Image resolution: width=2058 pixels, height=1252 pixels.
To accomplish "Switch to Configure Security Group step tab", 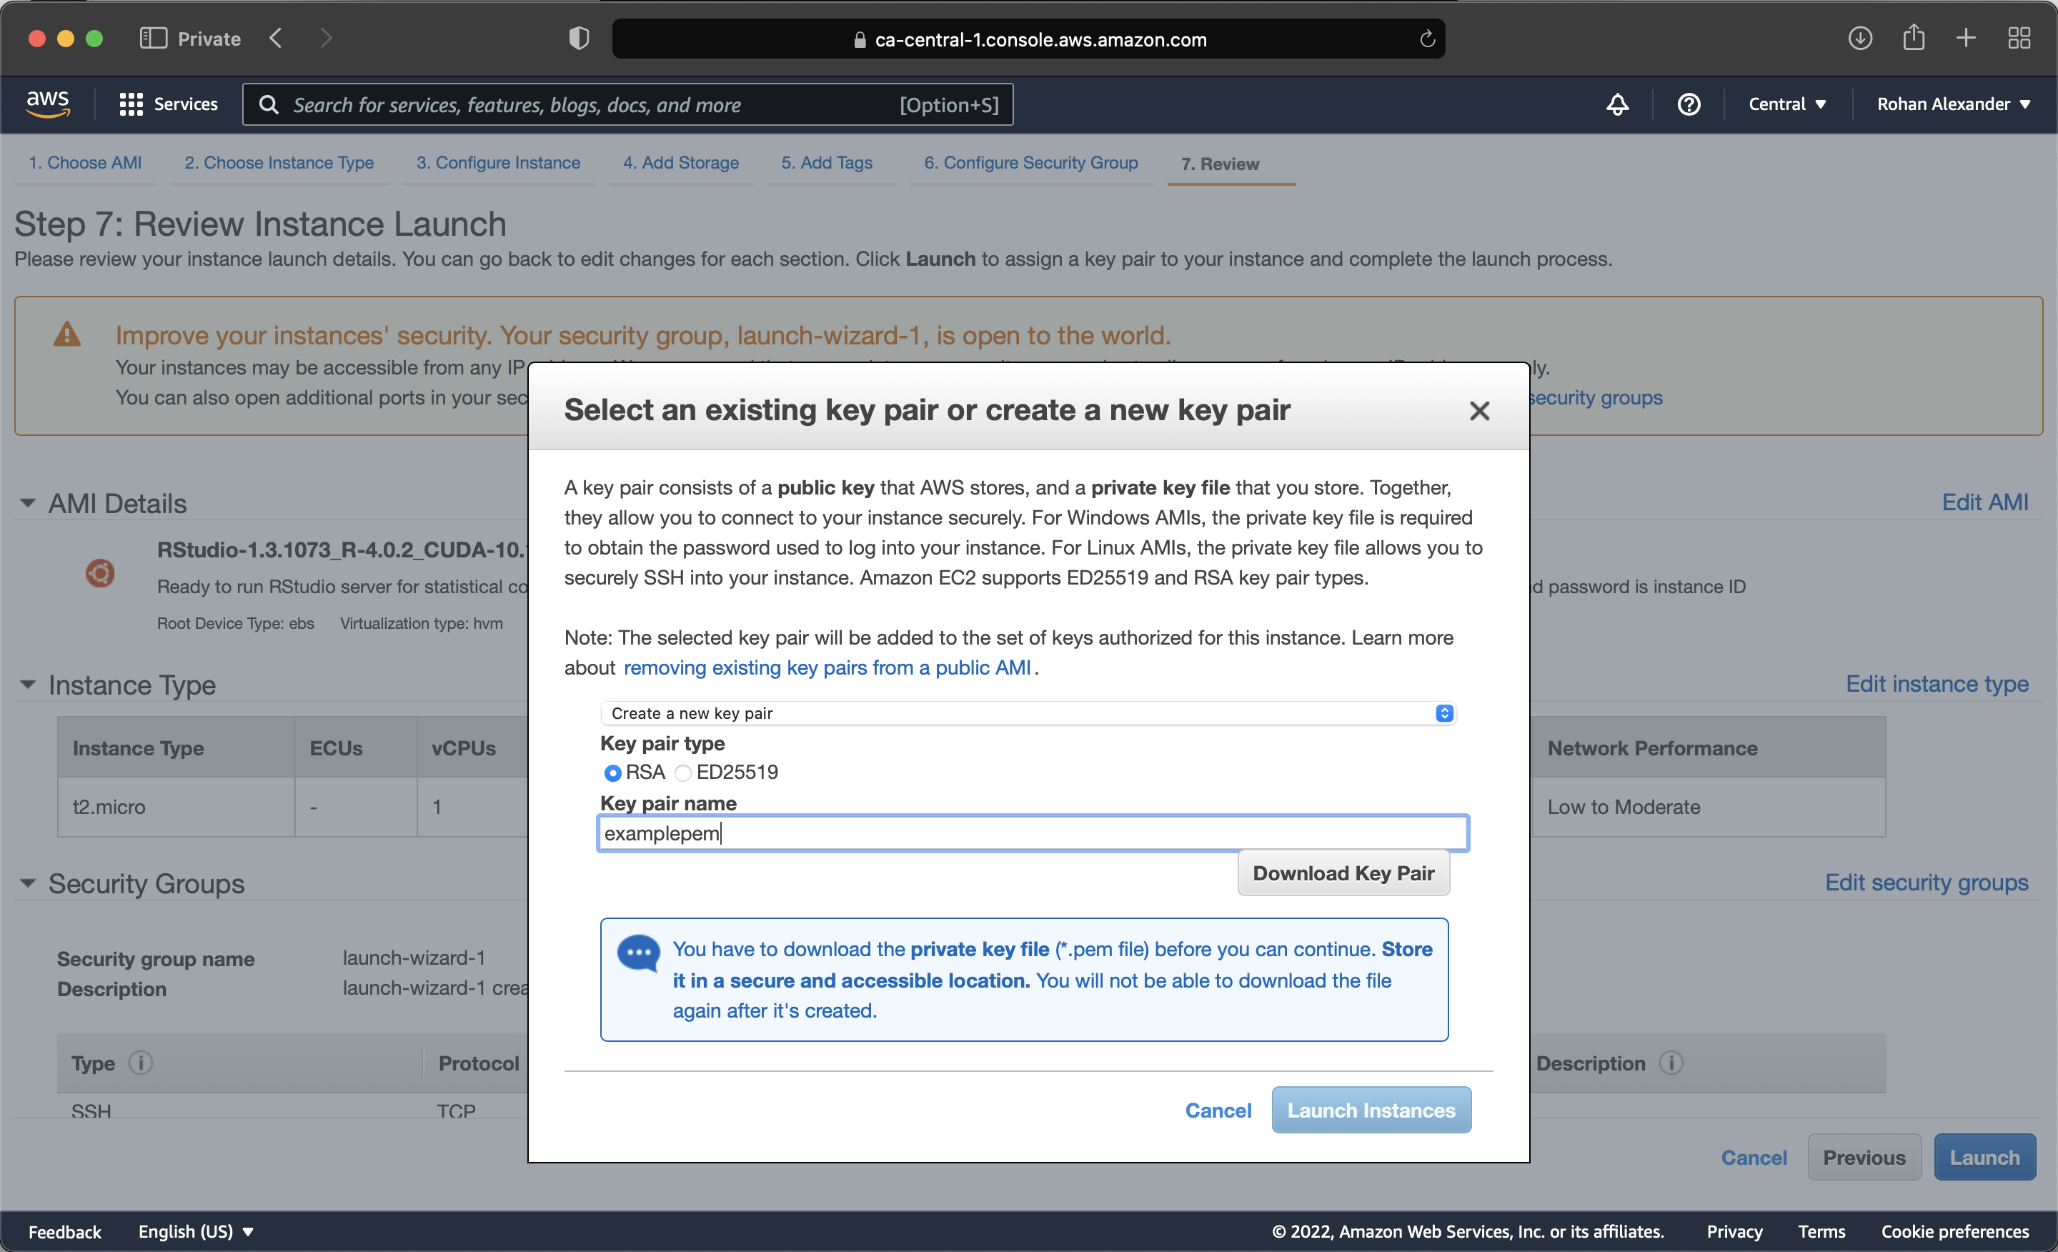I will 1030,163.
